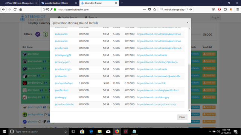Open the steemit.com/dmania/@meltemark link
This screenshot has height=135, width=241.
pyautogui.click(x=159, y=48)
